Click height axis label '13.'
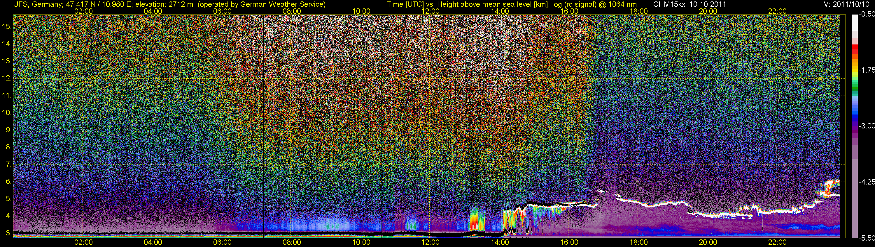 (x=7, y=61)
